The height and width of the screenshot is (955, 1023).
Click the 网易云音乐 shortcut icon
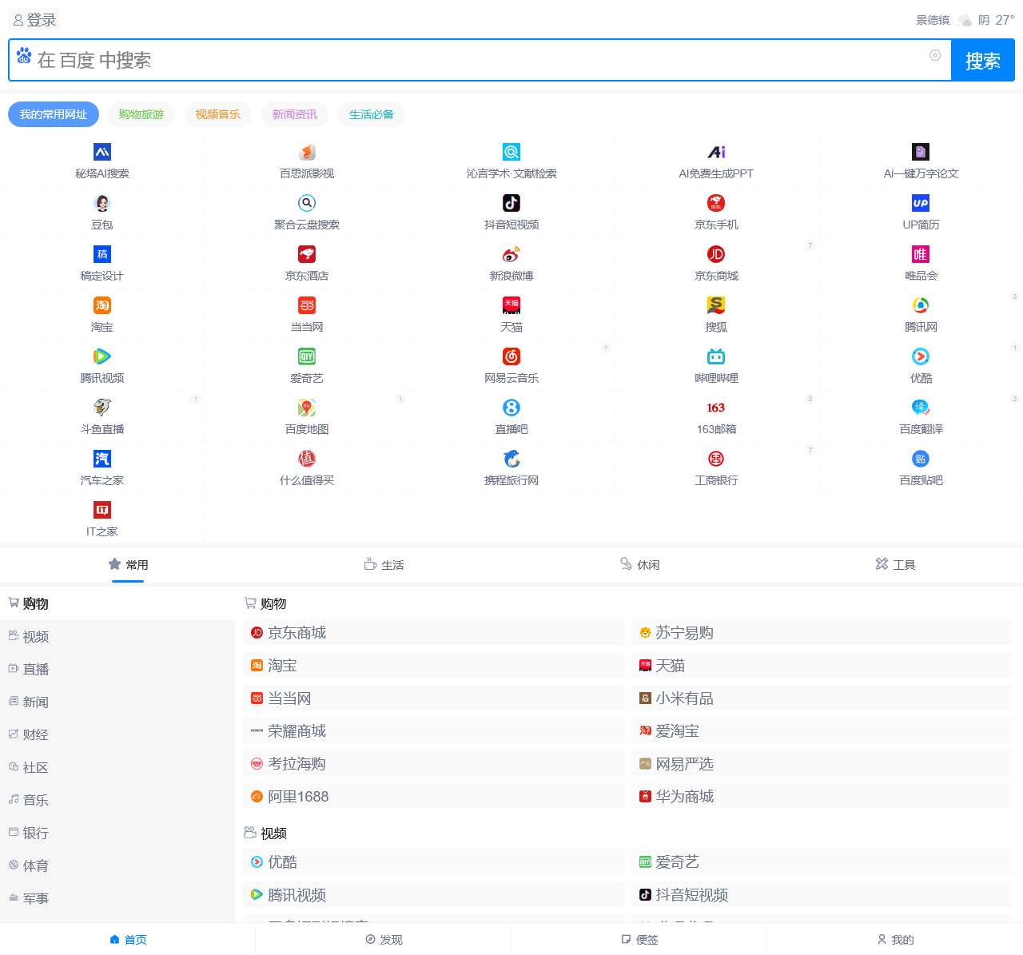tap(511, 356)
